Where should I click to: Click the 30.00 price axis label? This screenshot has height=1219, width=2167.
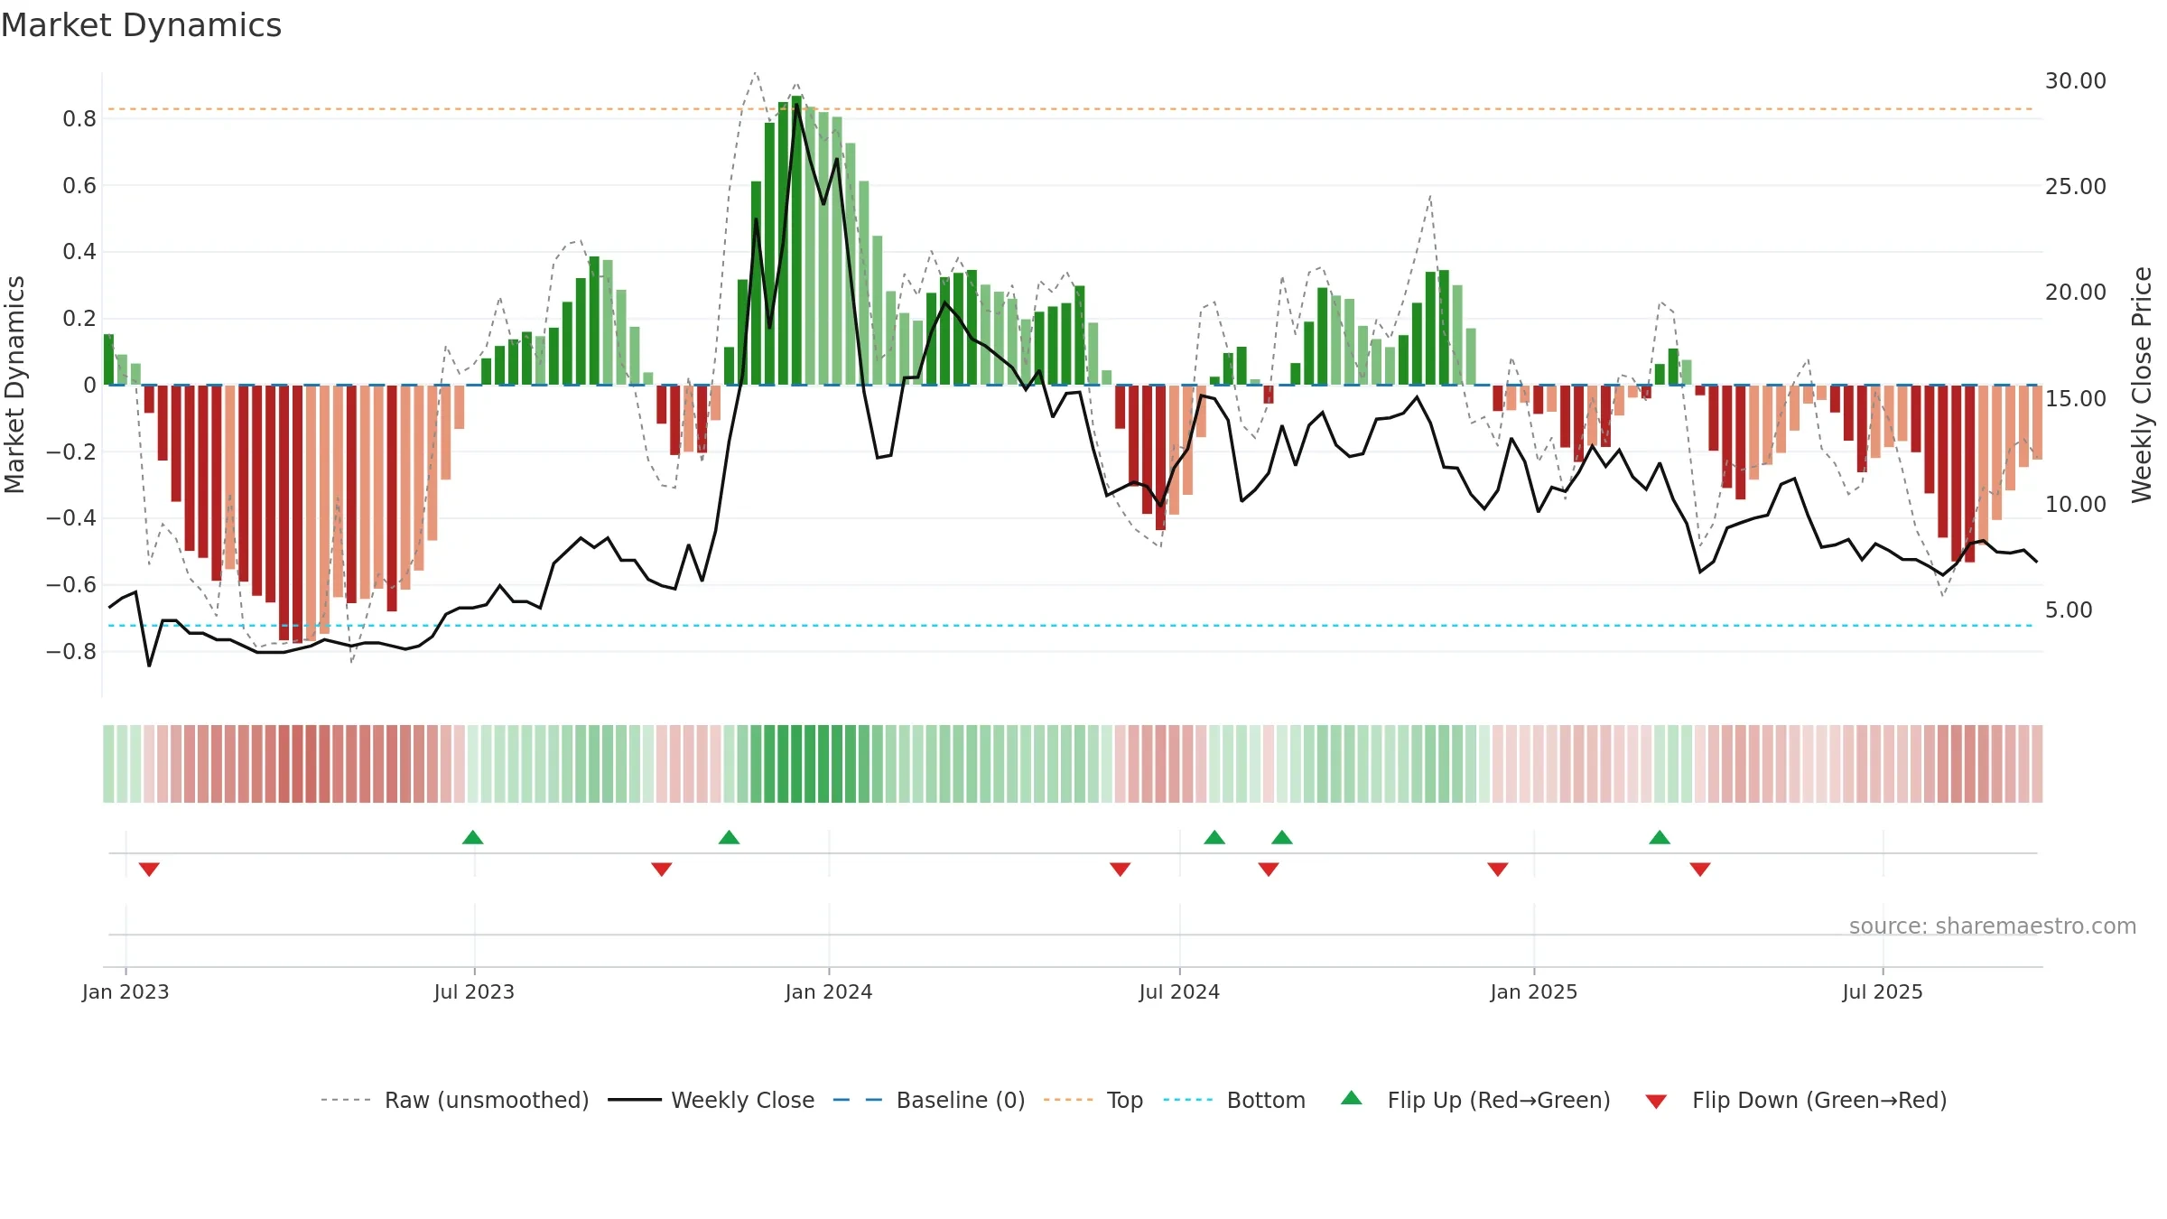point(2076,81)
